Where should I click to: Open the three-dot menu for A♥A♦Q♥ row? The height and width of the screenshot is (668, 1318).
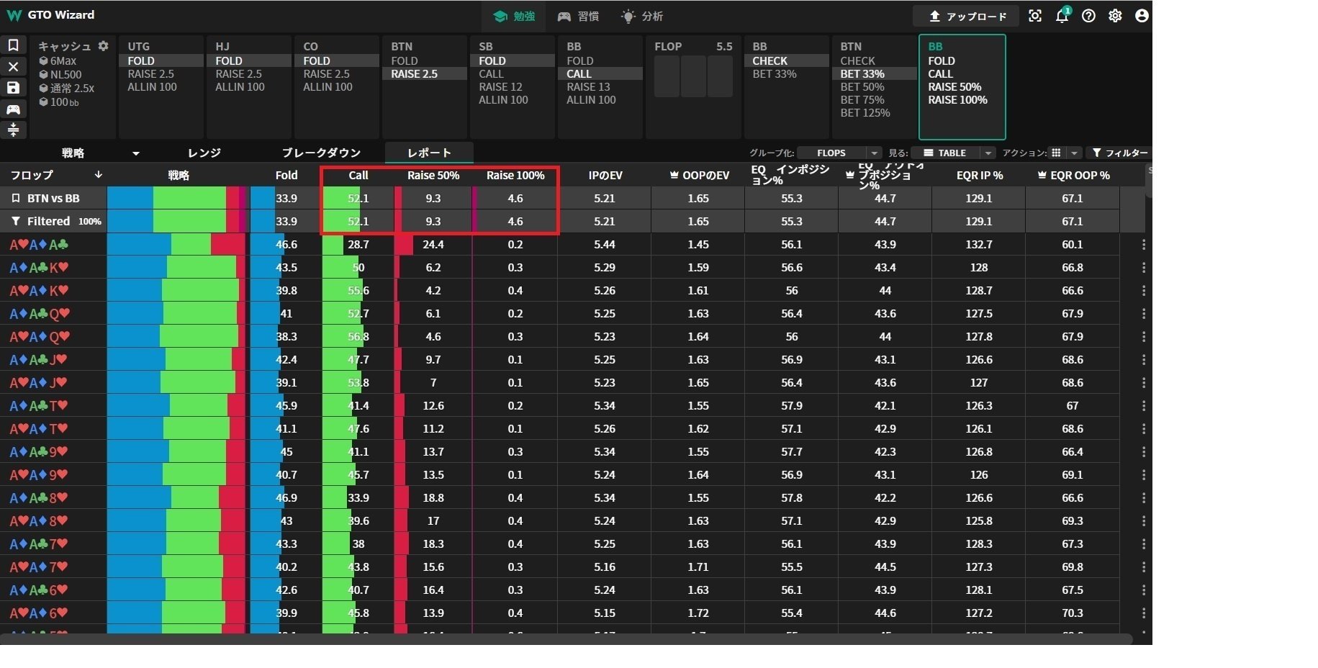[x=1144, y=337]
